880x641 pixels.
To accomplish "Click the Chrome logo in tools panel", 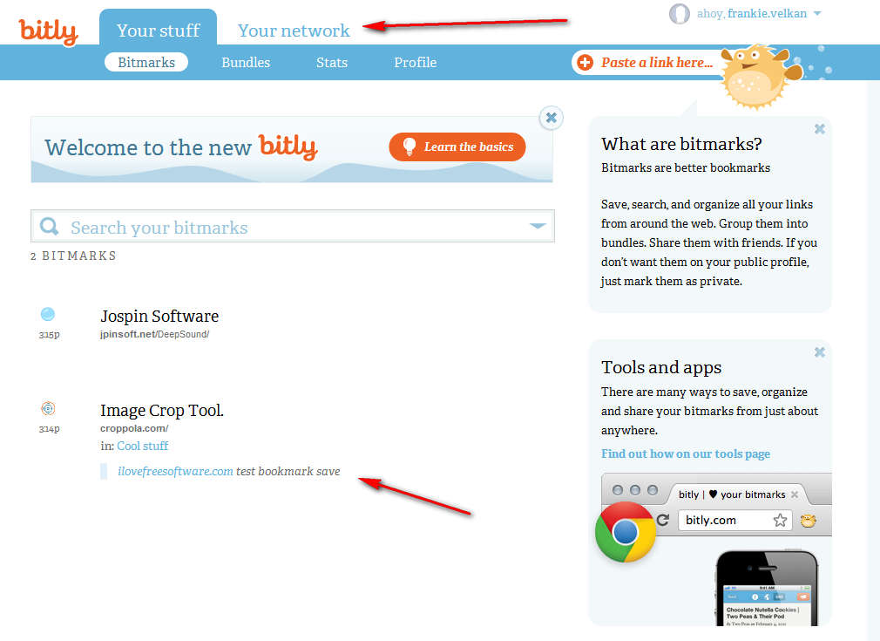I will (626, 532).
